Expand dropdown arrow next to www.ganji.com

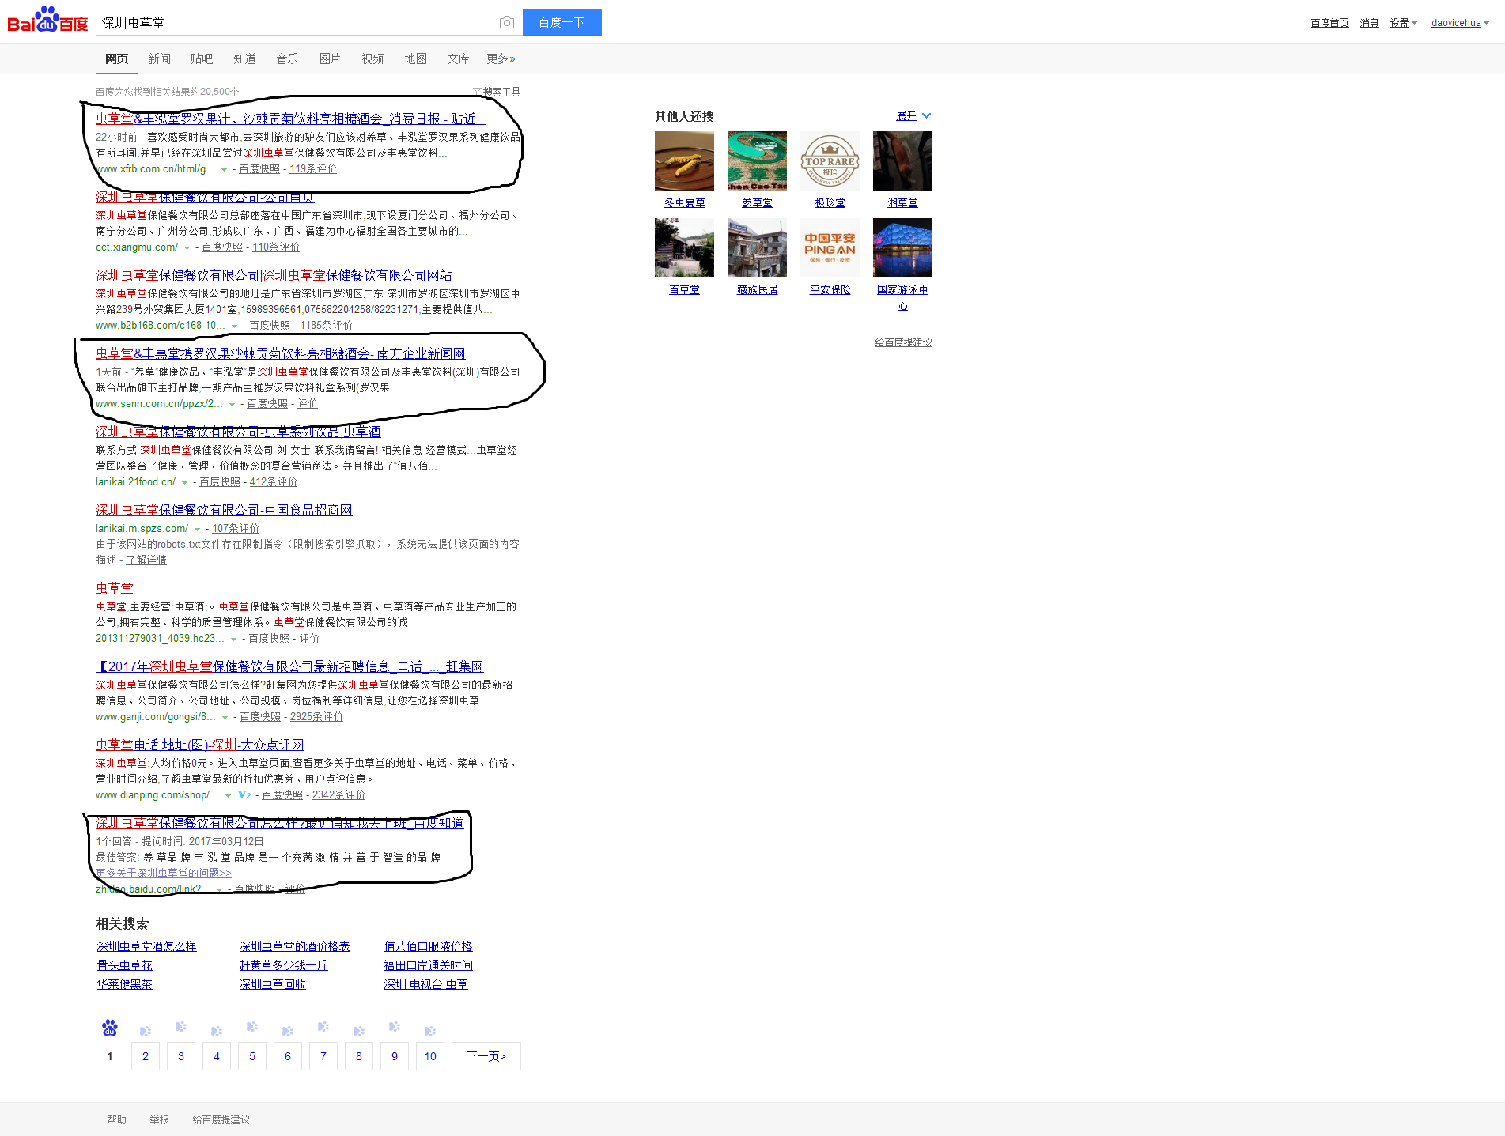tap(225, 718)
